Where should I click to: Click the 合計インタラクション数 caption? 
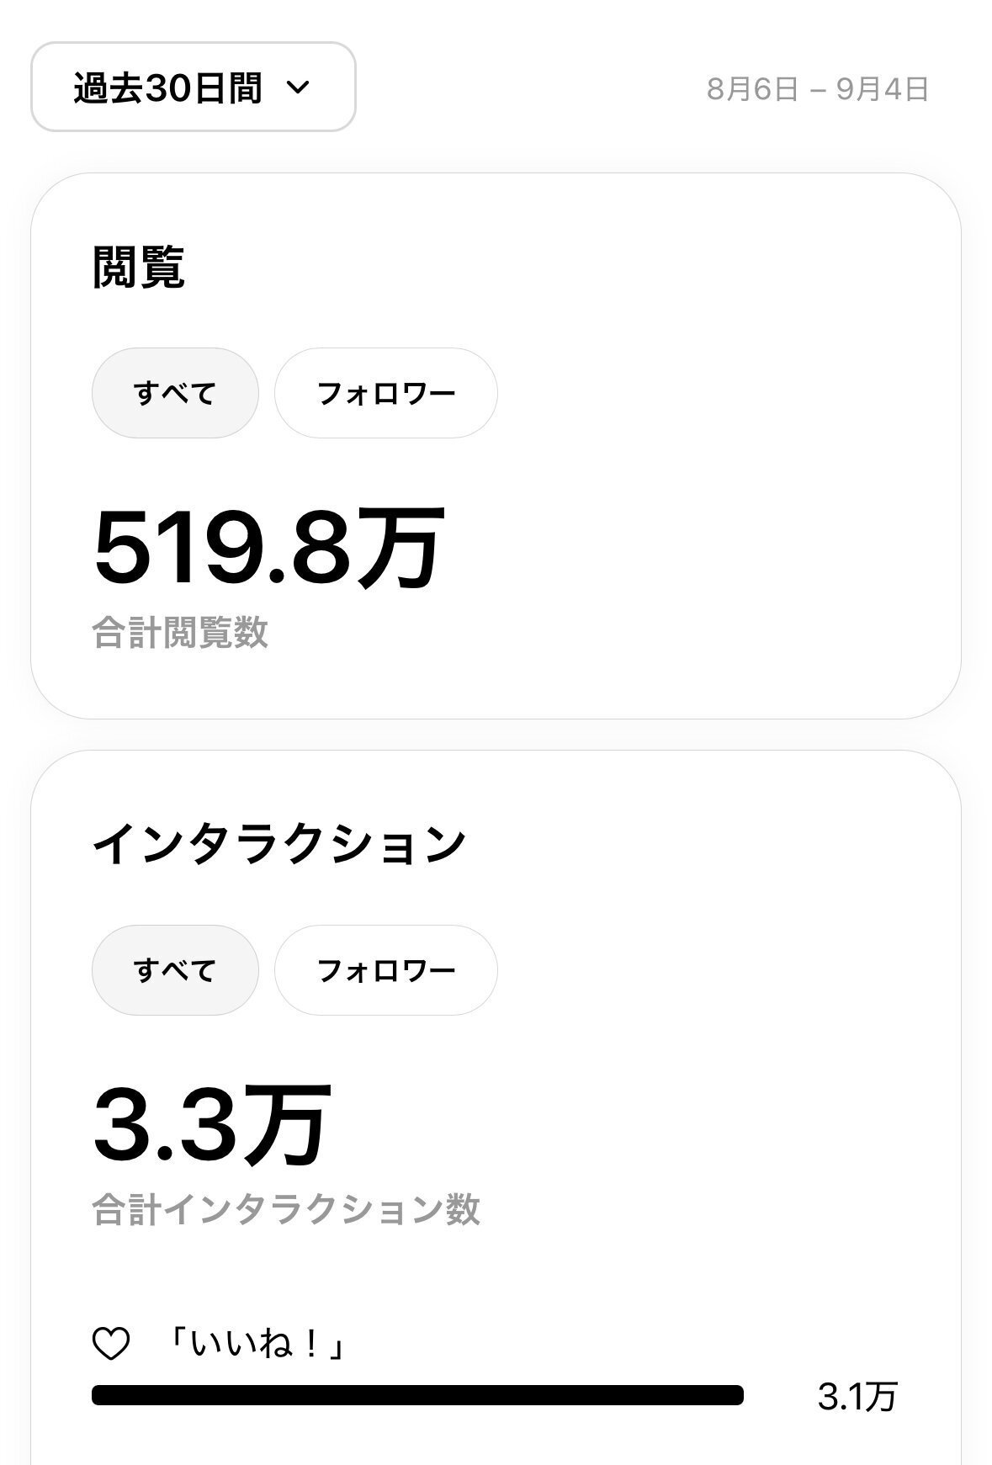tap(286, 1210)
